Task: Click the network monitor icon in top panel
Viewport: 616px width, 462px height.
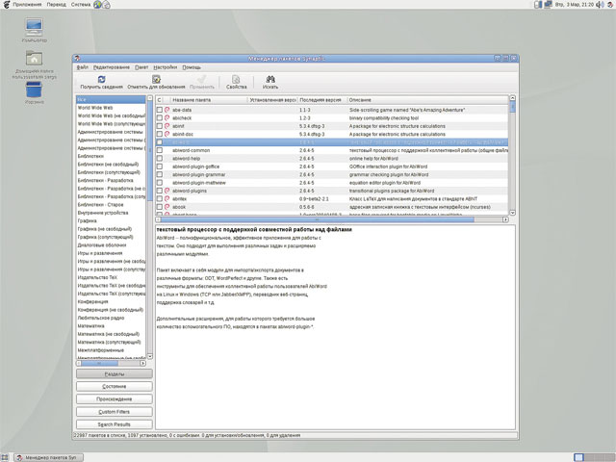Action: pyautogui.click(x=548, y=4)
